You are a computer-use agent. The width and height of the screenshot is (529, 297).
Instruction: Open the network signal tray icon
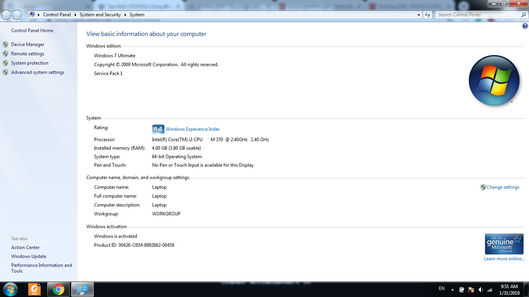click(x=489, y=290)
